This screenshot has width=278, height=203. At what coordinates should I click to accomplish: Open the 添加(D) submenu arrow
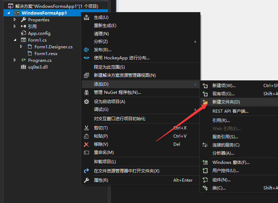(x=195, y=84)
